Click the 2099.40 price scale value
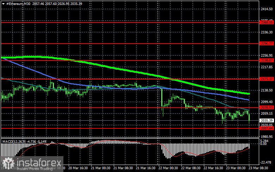The height and width of the screenshot is (172, 275). point(267,102)
